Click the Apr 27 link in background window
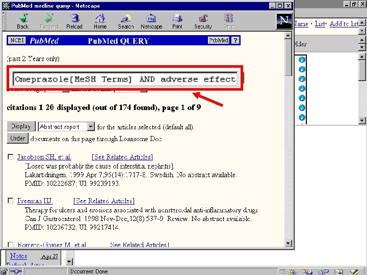367x275 pixels. (49, 256)
